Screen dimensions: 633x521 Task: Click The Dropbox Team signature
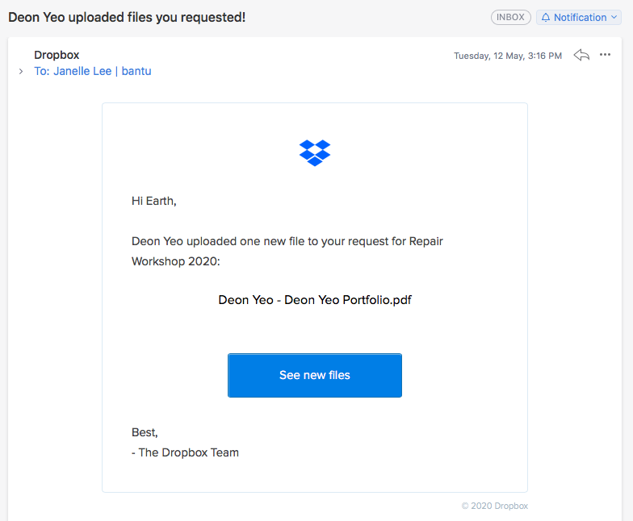[185, 452]
